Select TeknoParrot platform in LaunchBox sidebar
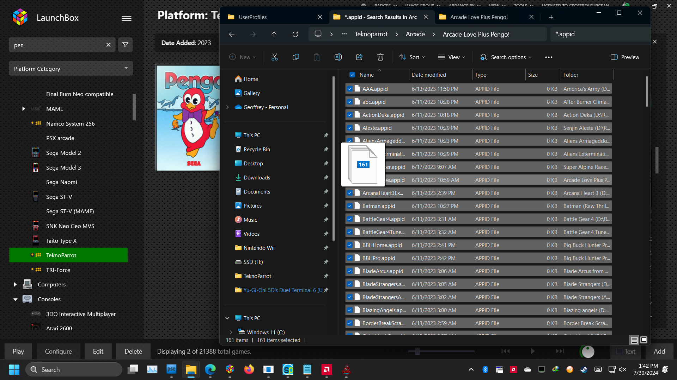 point(68,255)
